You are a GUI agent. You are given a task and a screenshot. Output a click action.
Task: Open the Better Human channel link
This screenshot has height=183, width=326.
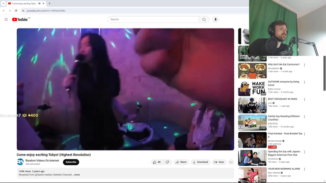click(x=274, y=89)
